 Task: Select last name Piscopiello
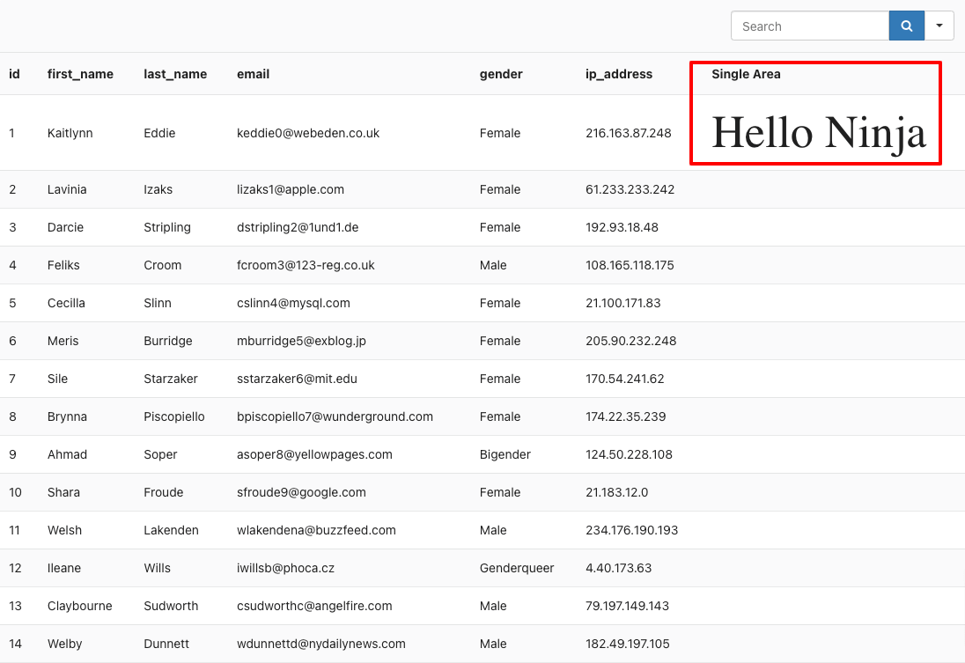(174, 416)
